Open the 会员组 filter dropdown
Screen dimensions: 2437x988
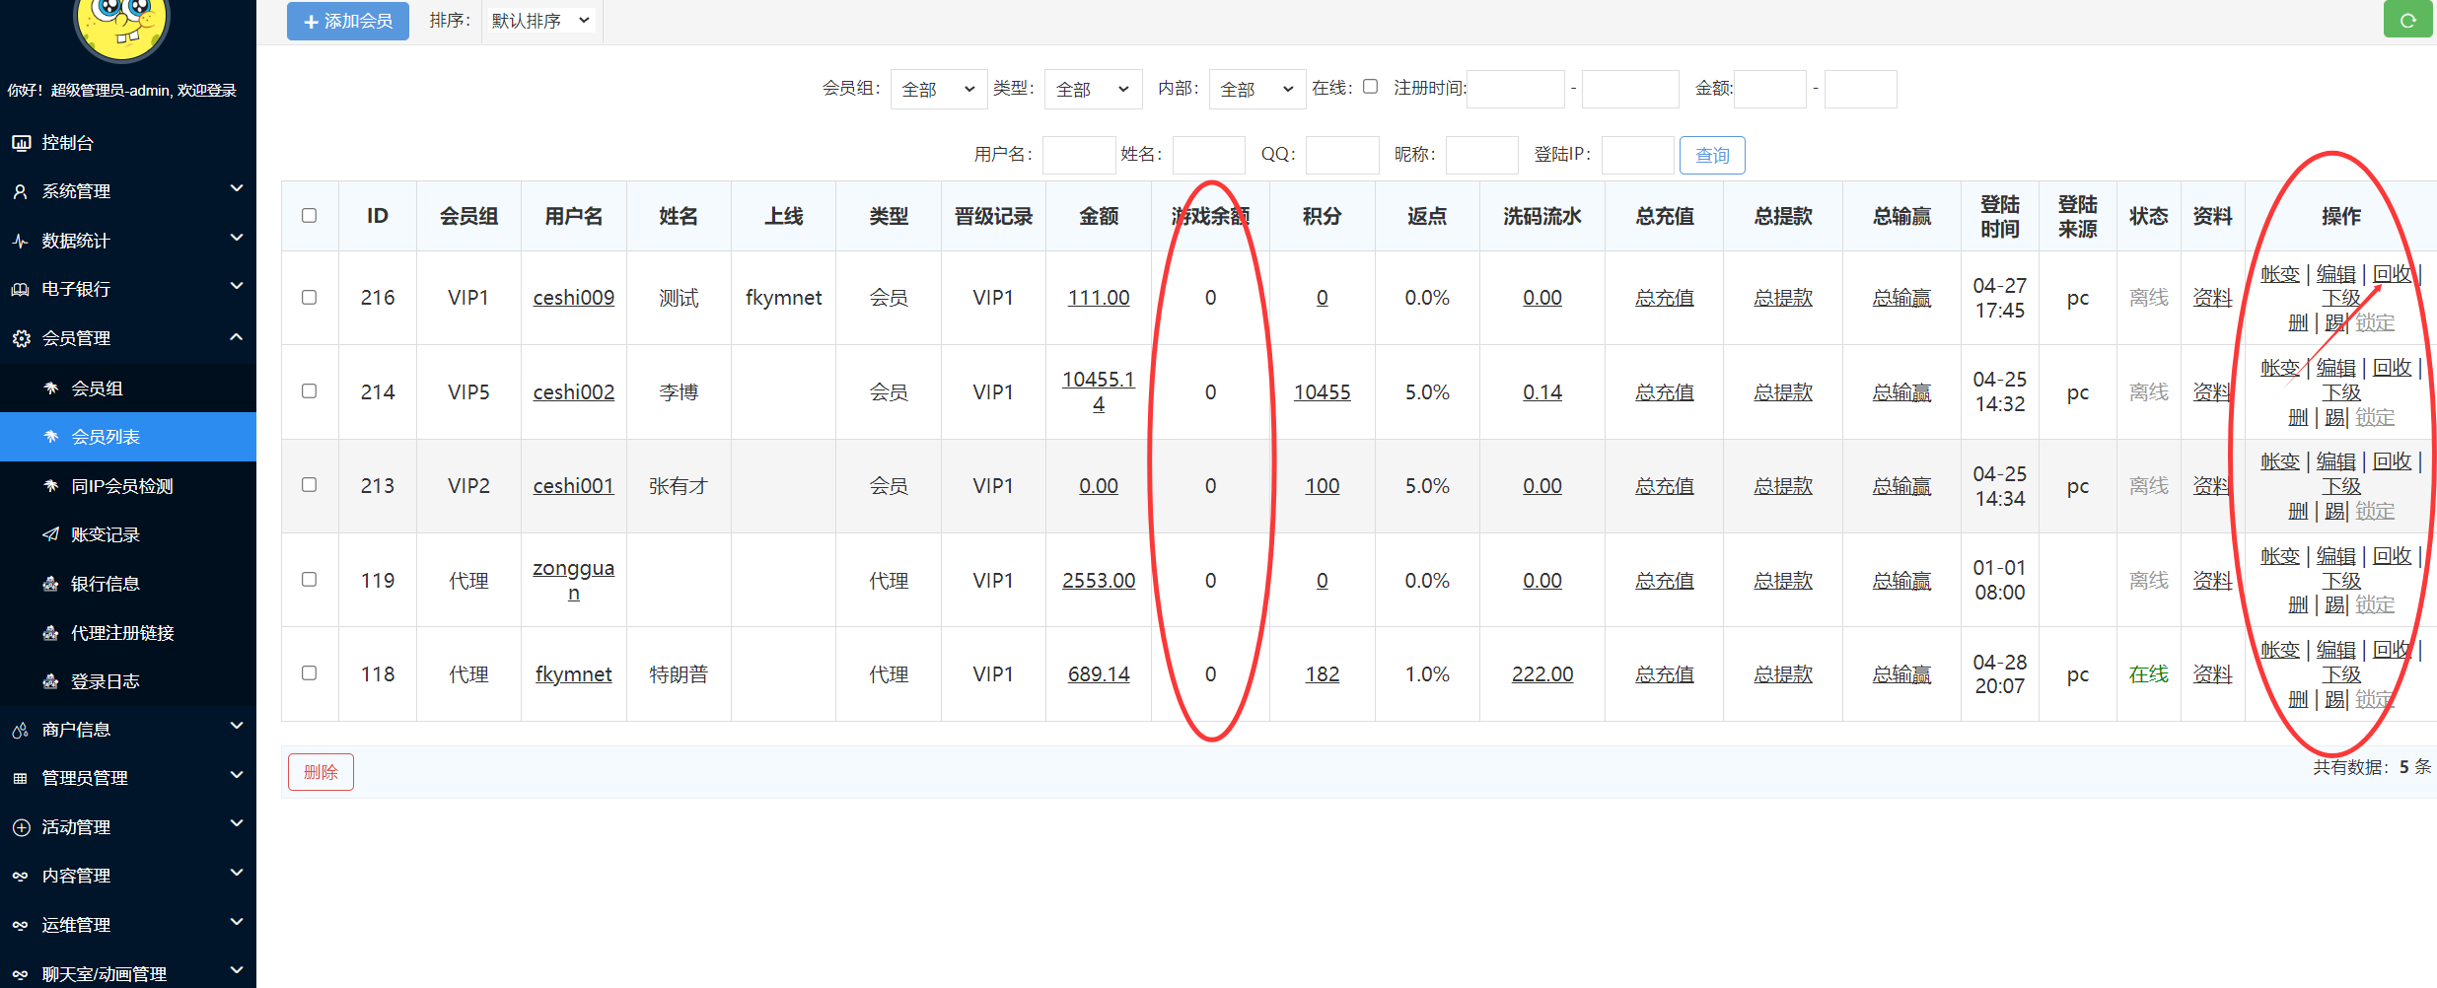pyautogui.click(x=938, y=89)
